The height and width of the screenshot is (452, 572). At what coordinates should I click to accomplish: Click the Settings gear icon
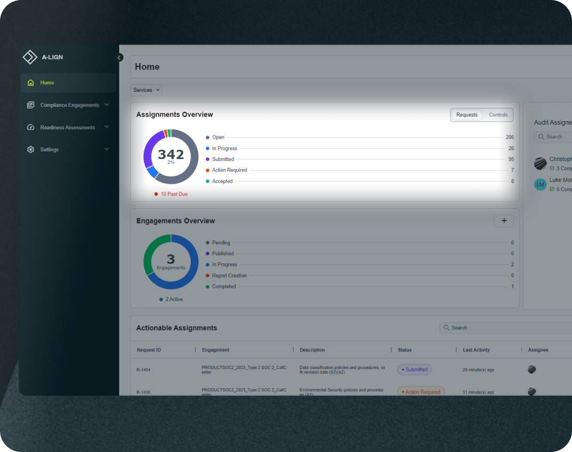pyautogui.click(x=30, y=149)
